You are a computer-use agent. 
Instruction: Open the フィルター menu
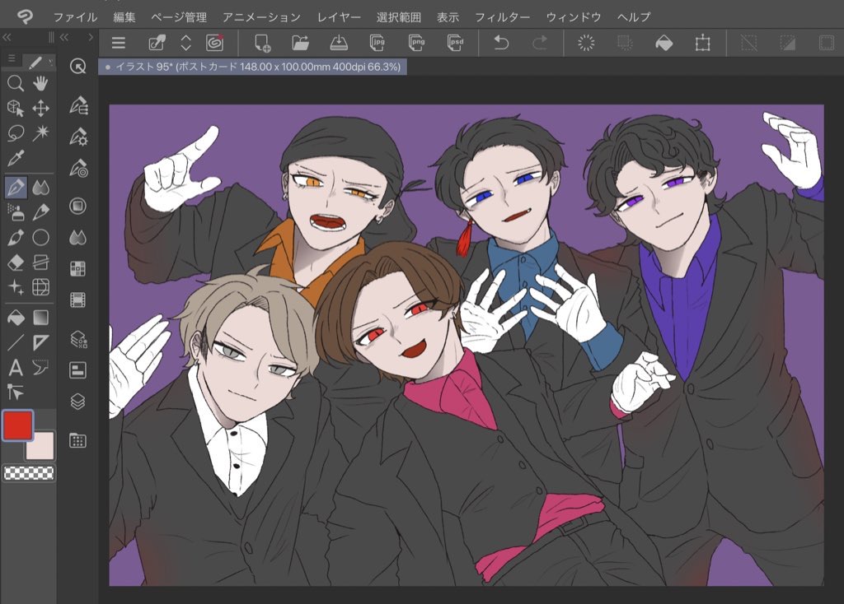(502, 16)
